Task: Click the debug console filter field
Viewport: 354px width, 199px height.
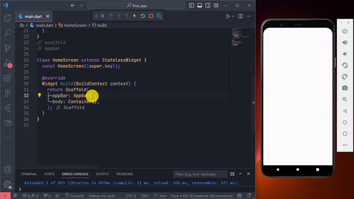Action: pyautogui.click(x=200, y=174)
